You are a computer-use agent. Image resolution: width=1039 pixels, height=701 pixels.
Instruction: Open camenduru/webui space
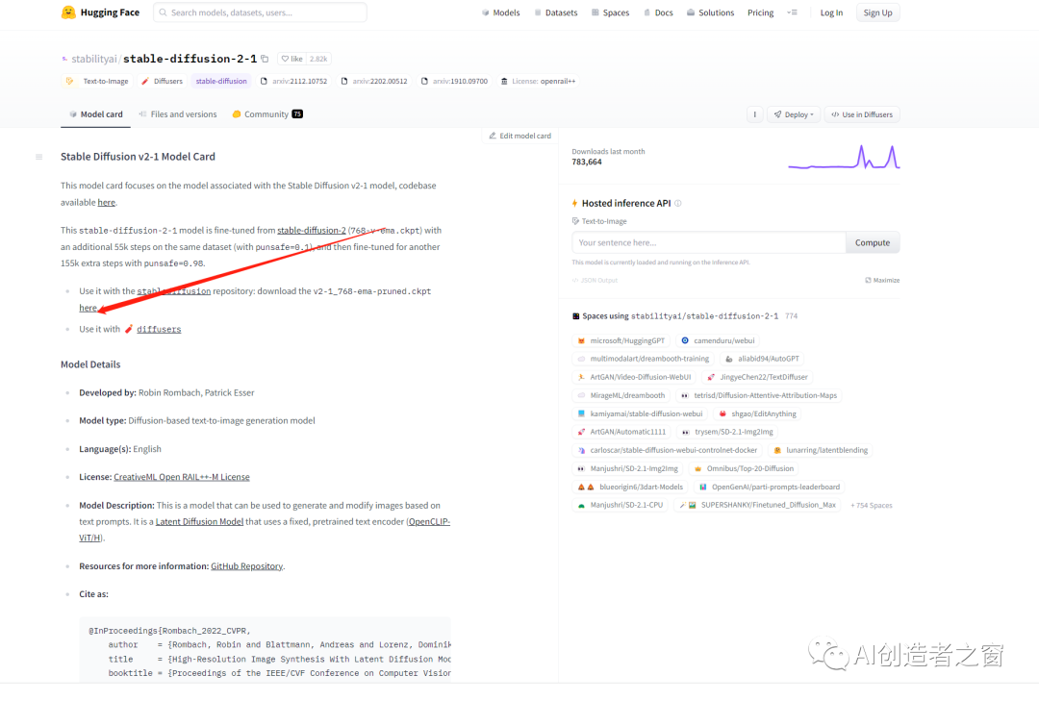(718, 340)
